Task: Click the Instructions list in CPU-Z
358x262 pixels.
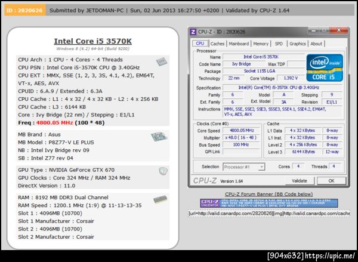Action: 282,112
